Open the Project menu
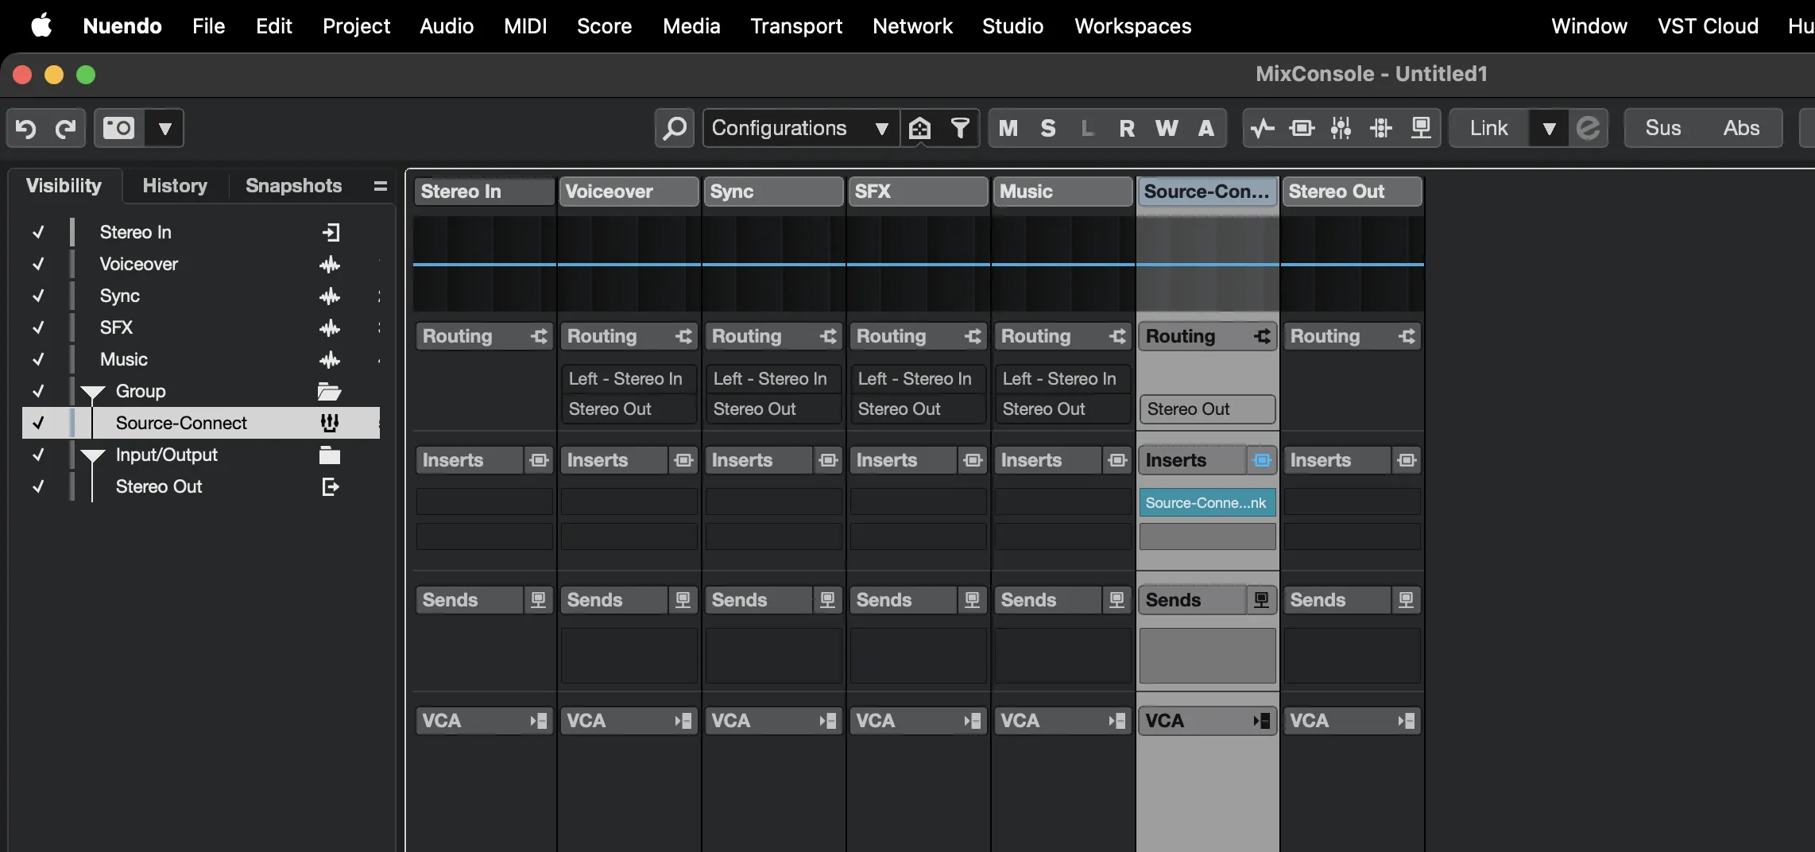Viewport: 1815px width, 852px height. tap(356, 26)
